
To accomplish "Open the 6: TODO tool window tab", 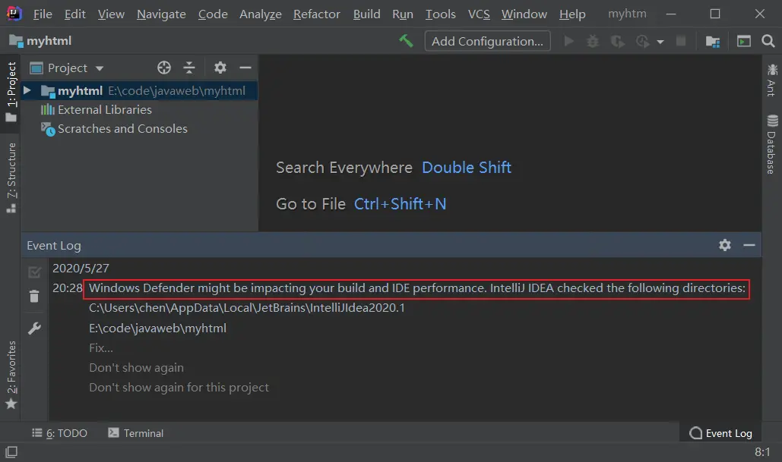I will pos(59,433).
